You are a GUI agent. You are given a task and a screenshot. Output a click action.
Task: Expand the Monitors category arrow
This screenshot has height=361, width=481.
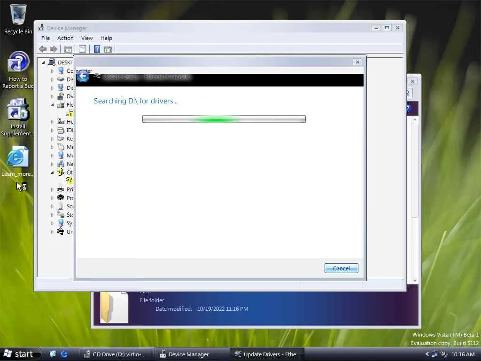click(52, 156)
